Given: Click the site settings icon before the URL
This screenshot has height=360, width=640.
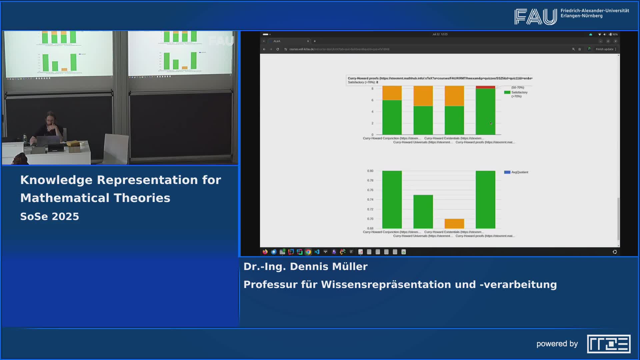Looking at the screenshot, I should (286, 49).
